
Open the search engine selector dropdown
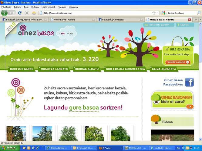coord(164,13)
